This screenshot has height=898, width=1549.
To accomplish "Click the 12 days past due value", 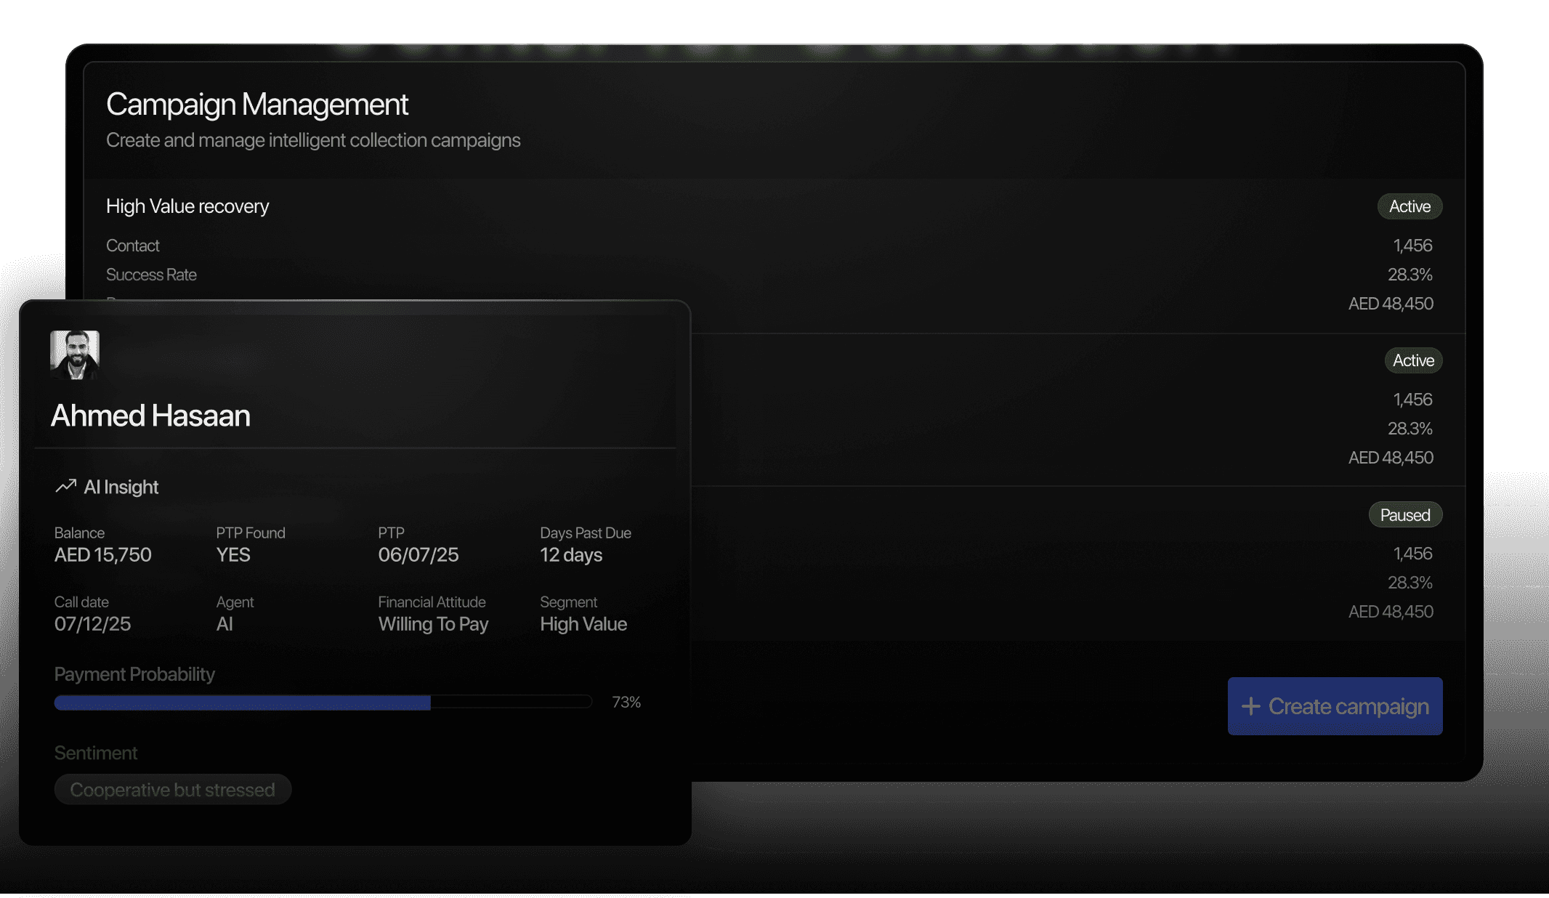I will click(x=570, y=555).
